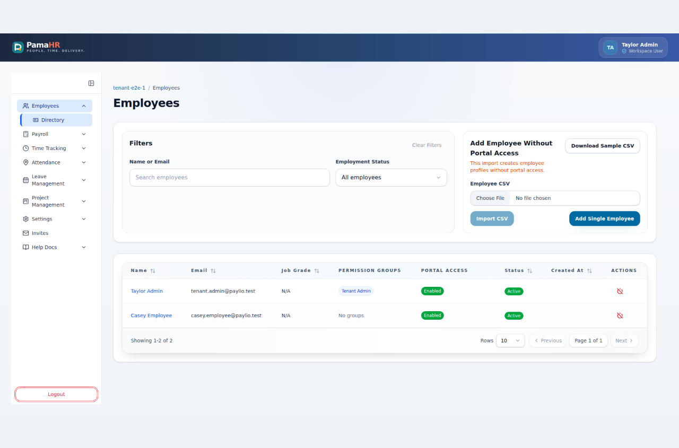Open the Rows per page dropdown
This screenshot has width=679, height=448.
click(x=510, y=341)
